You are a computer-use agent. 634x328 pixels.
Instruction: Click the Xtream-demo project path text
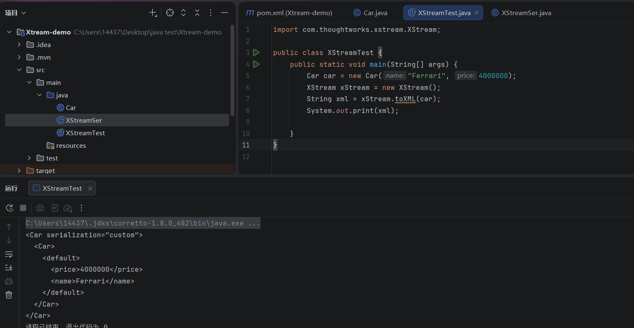[148, 32]
